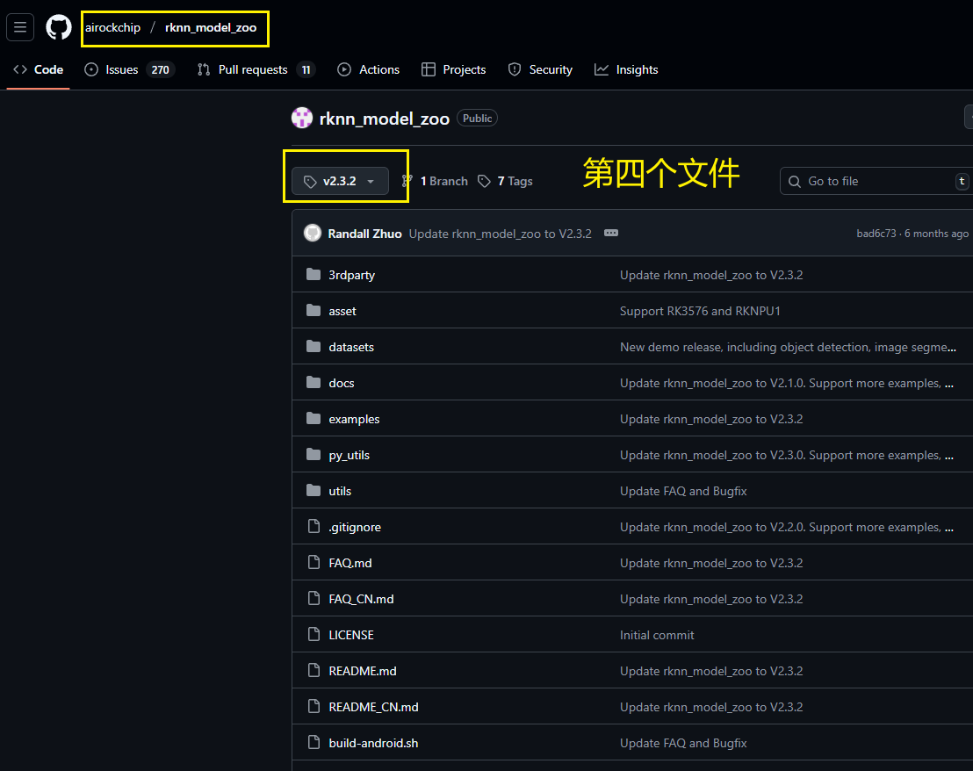View the 7 Tags link
This screenshot has height=771, width=973.
click(505, 181)
